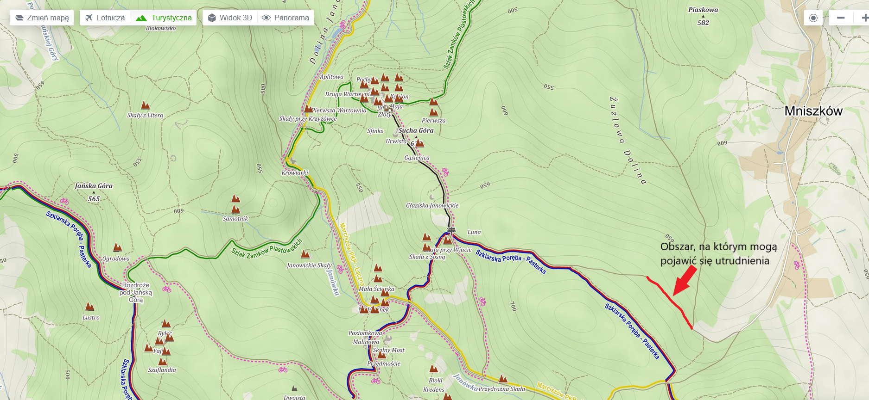
Task: Click the rock icon above Przydrożna Skała
Action: coord(503,379)
